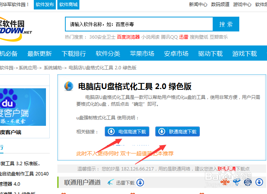The width and height of the screenshot is (267, 194).
Task: Click the red China Unicom knot icon
Action: 225,182
